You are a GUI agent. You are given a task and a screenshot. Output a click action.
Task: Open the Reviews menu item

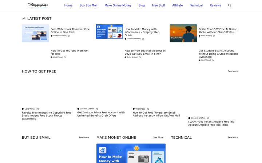point(215,5)
